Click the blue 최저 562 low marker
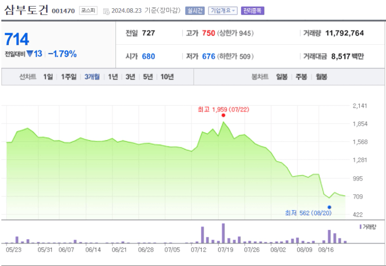 [330, 207]
